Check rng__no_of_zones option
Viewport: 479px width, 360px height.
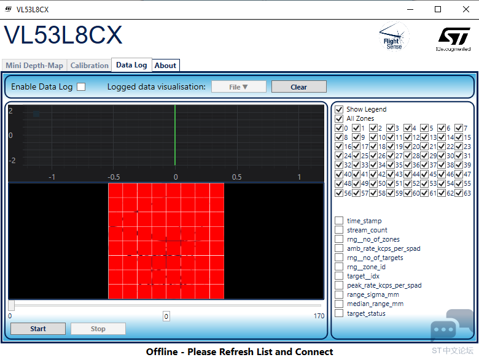pos(339,239)
